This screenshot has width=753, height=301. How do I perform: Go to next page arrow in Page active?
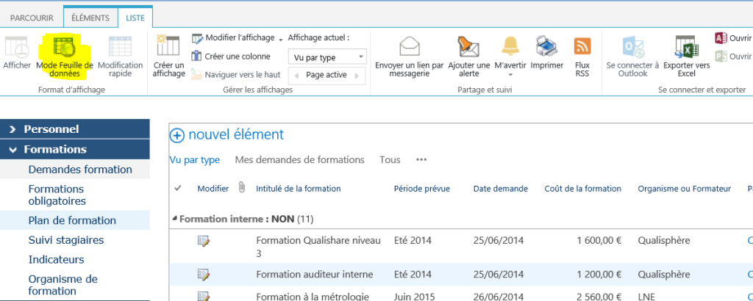(357, 76)
